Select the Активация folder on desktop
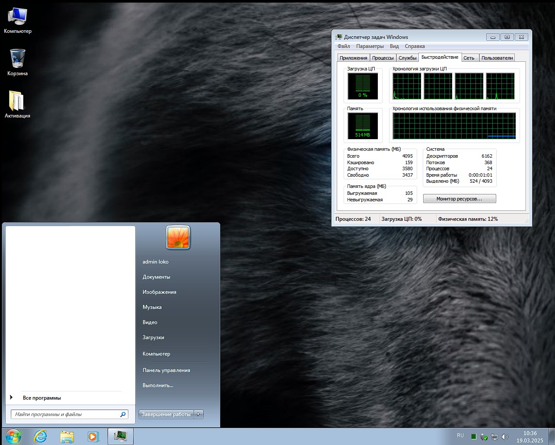The image size is (555, 445). click(x=17, y=104)
